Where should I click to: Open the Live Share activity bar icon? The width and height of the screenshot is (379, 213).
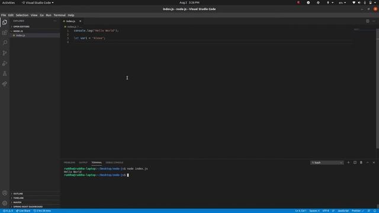coord(5,84)
